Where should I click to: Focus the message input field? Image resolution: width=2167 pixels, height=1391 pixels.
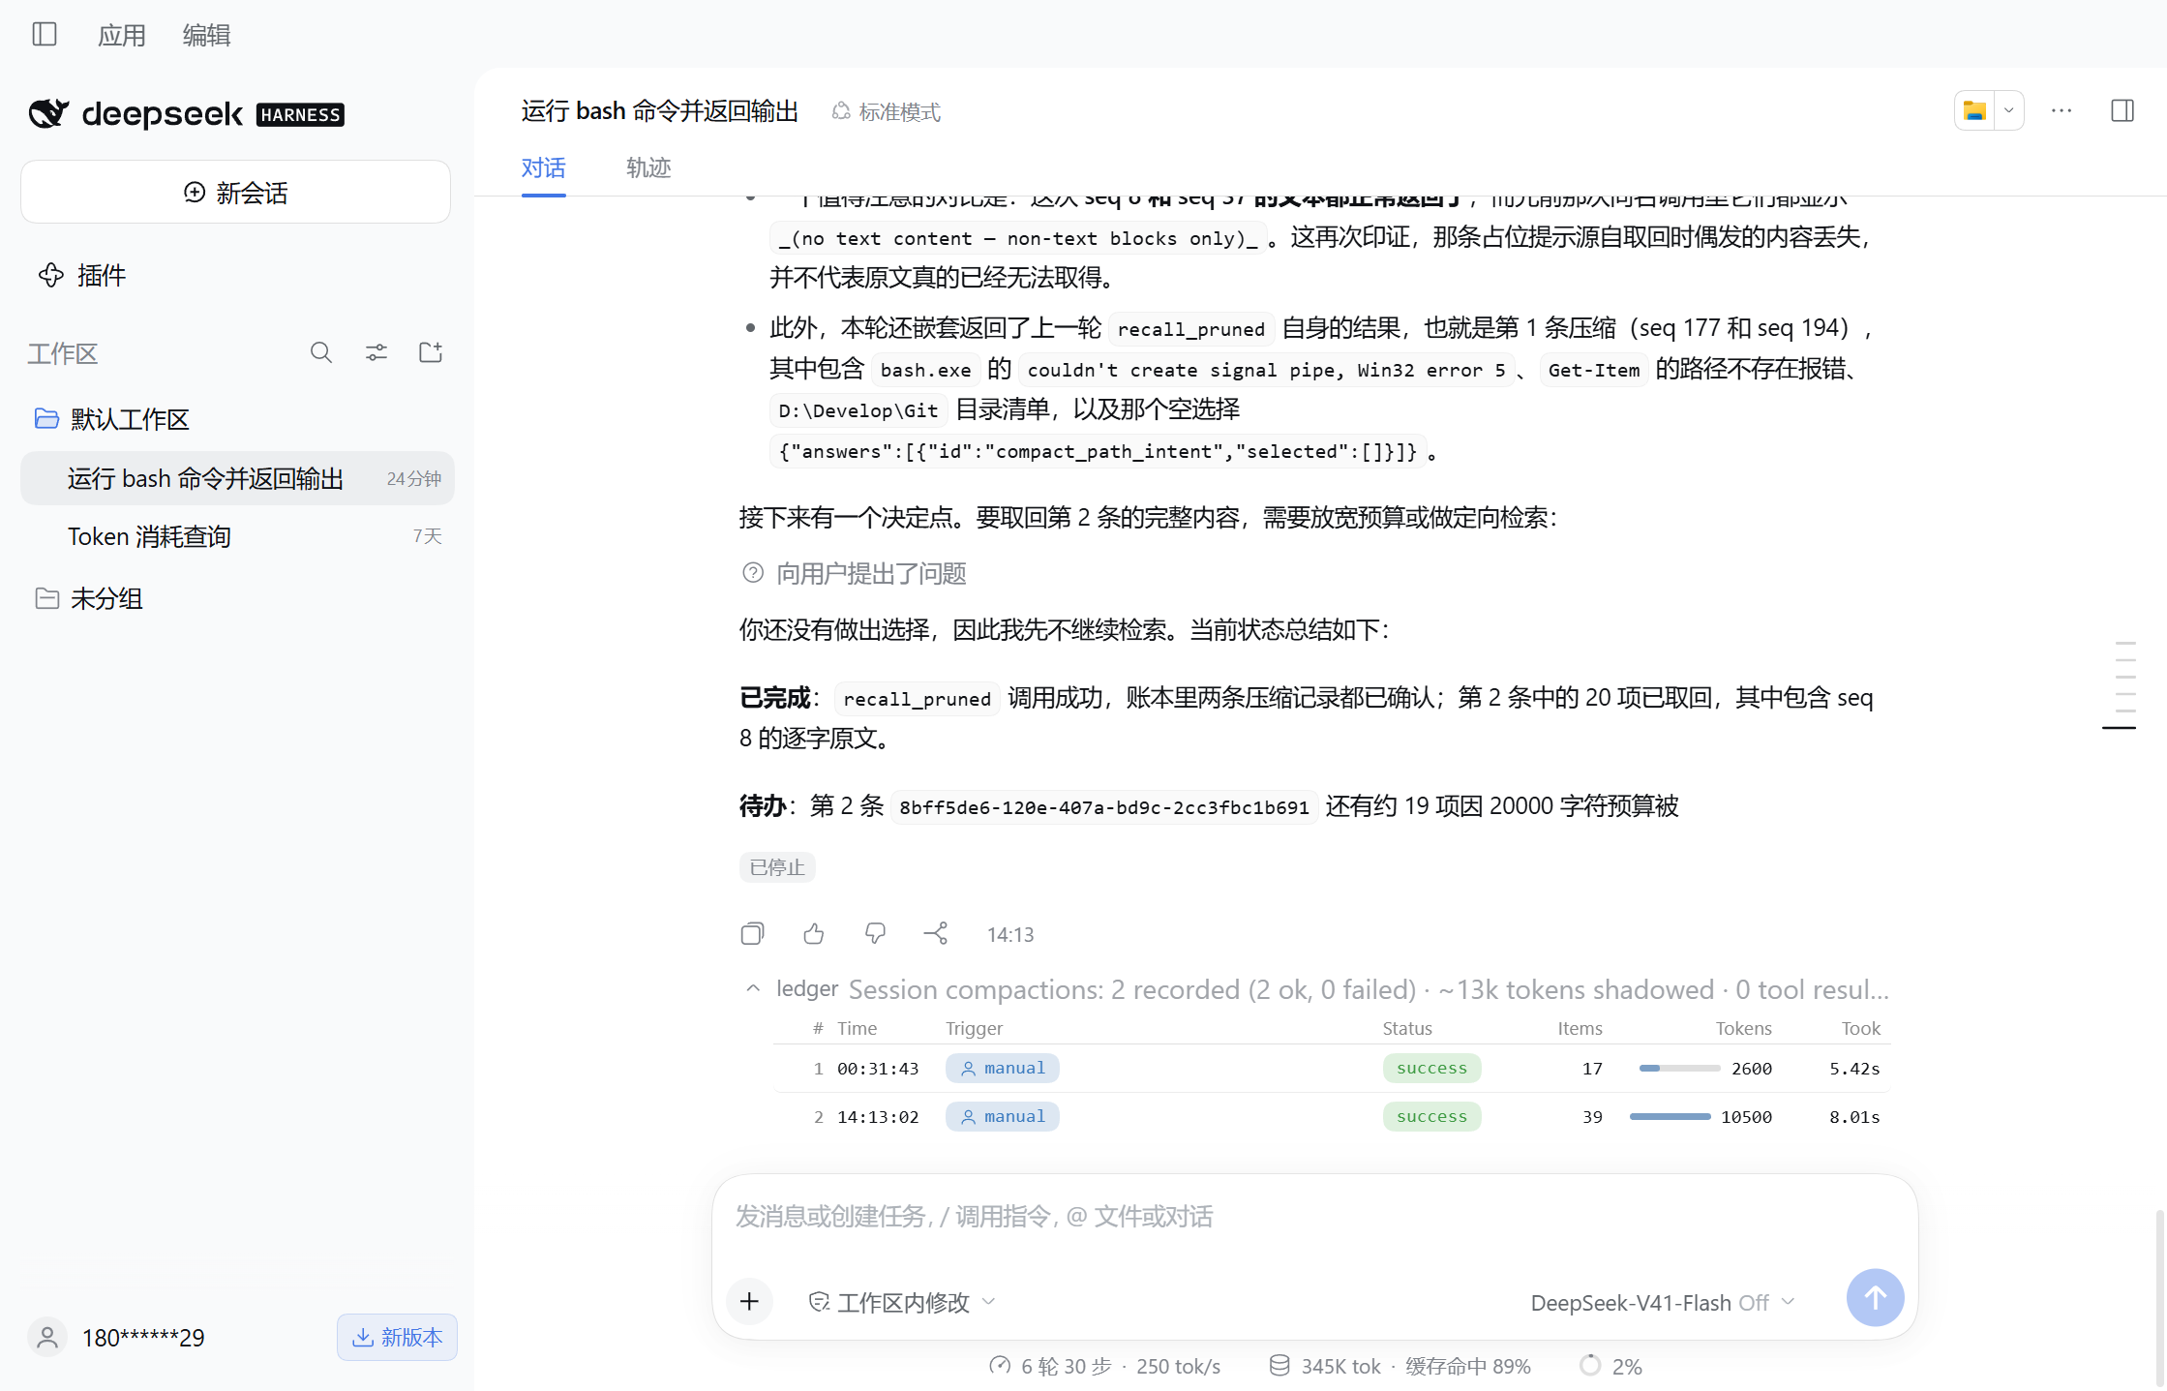coord(1314,1217)
